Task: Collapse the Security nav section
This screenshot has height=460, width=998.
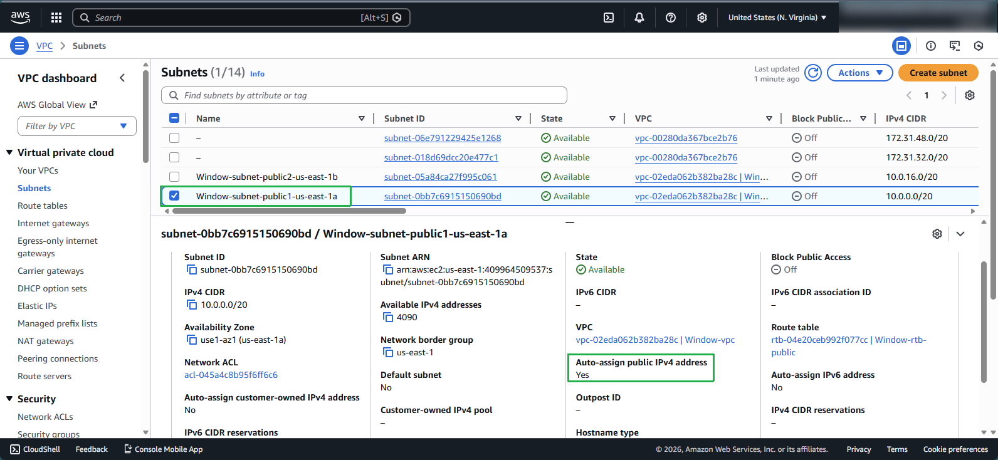Action: point(9,399)
